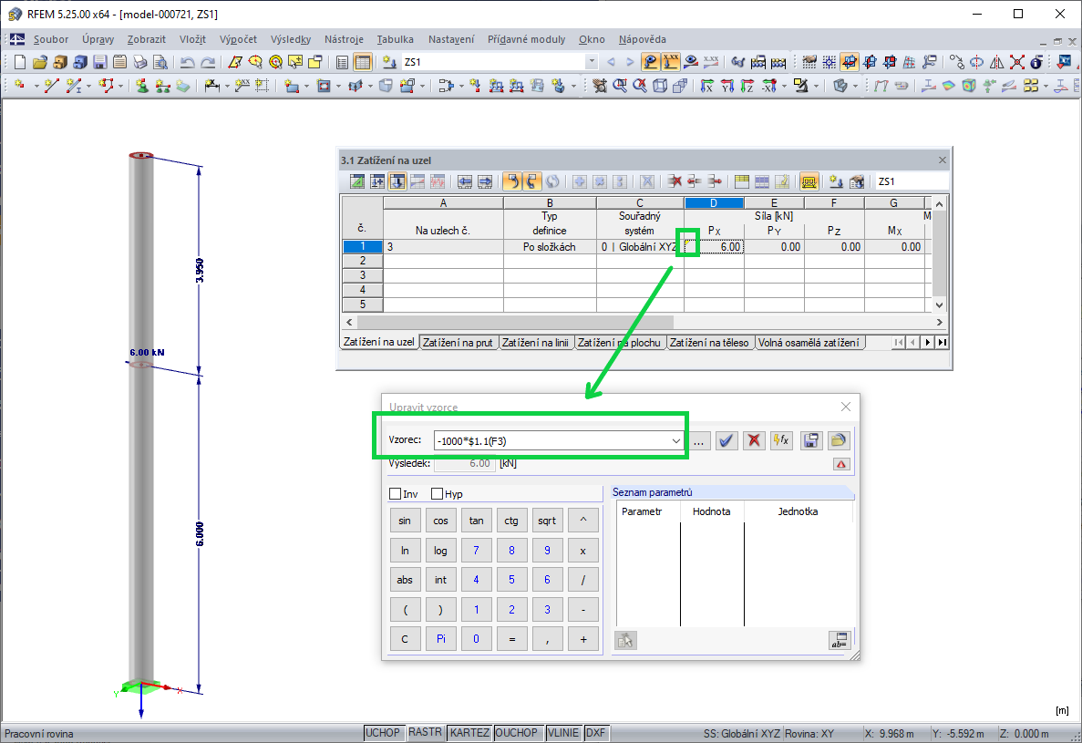1082x743 pixels.
Task: Click horizontal scrollbar of load table
Action: 515,322
